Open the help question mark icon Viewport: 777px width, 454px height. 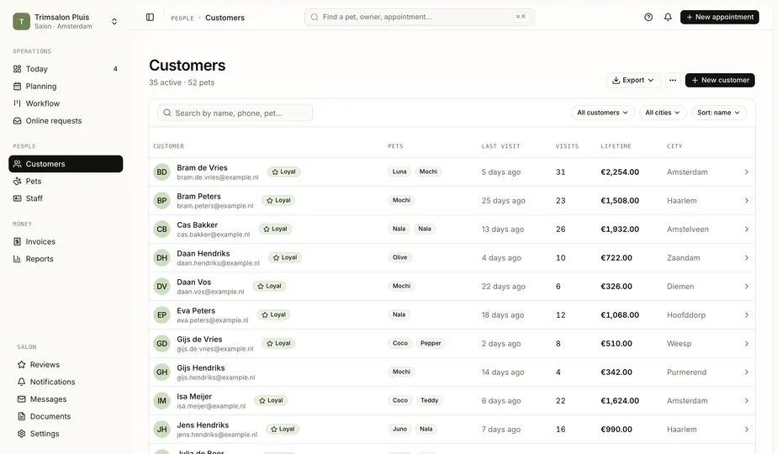point(648,17)
